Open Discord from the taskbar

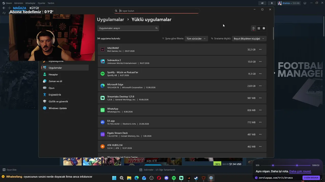[166, 178]
